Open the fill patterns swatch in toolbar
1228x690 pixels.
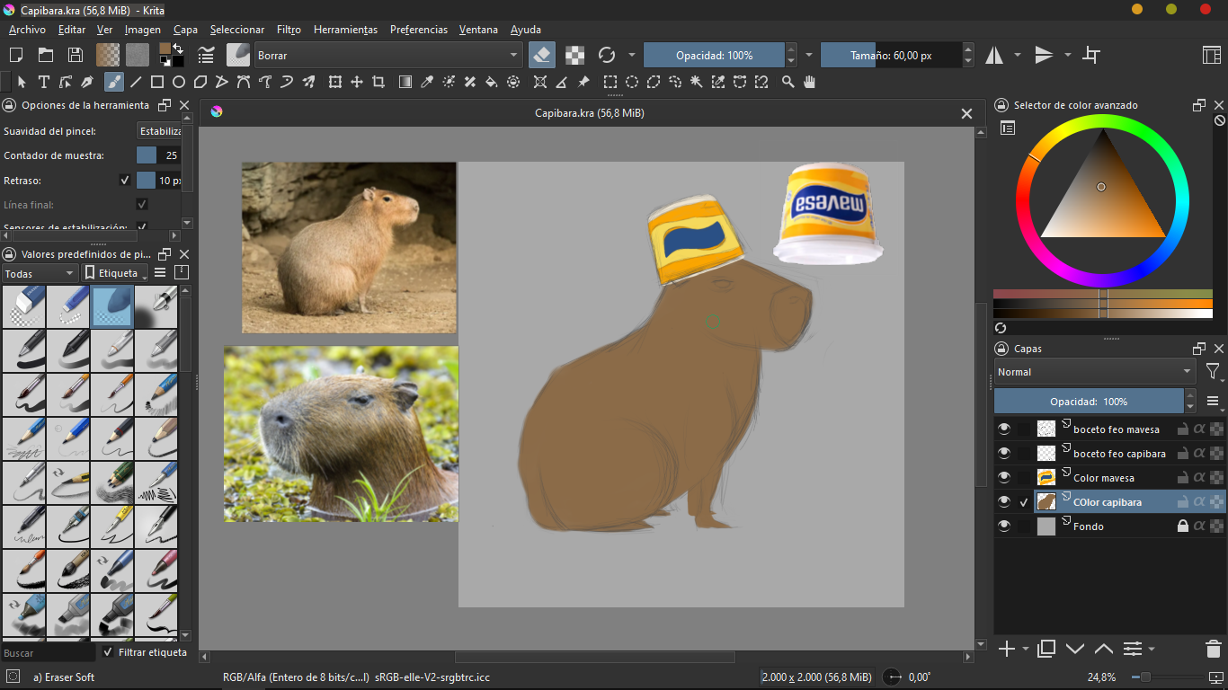[x=138, y=55]
